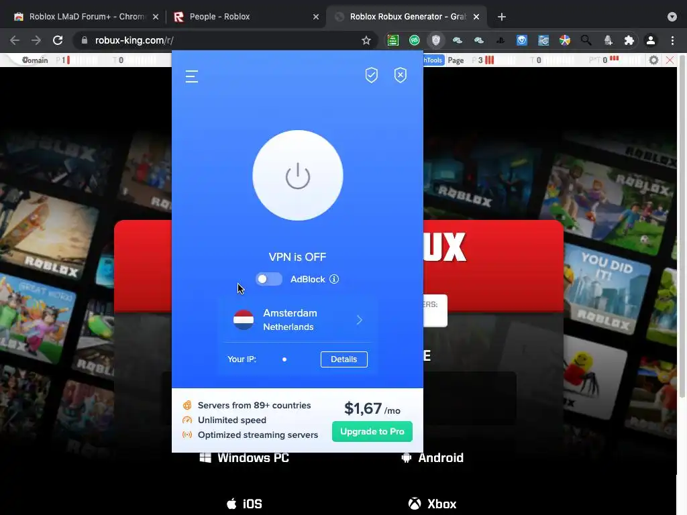Open the figure with plus extension icon
This screenshot has width=687, height=515.
point(608,40)
